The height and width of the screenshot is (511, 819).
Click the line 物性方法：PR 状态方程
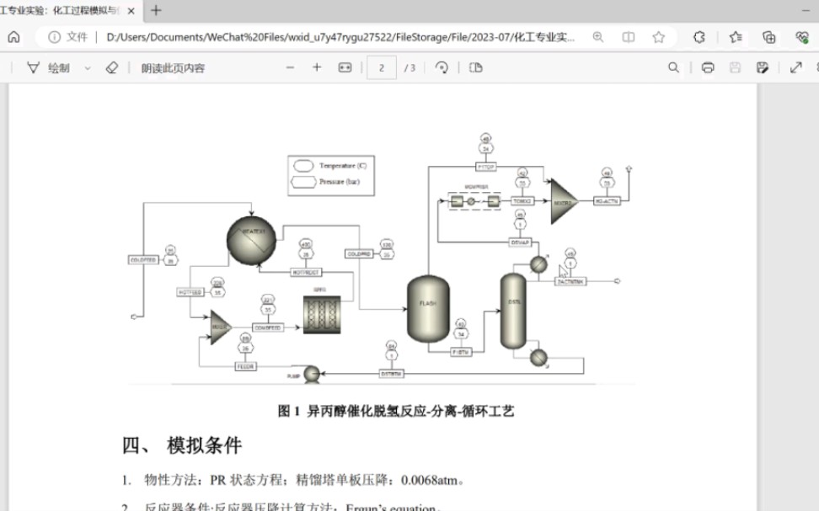(x=213, y=480)
